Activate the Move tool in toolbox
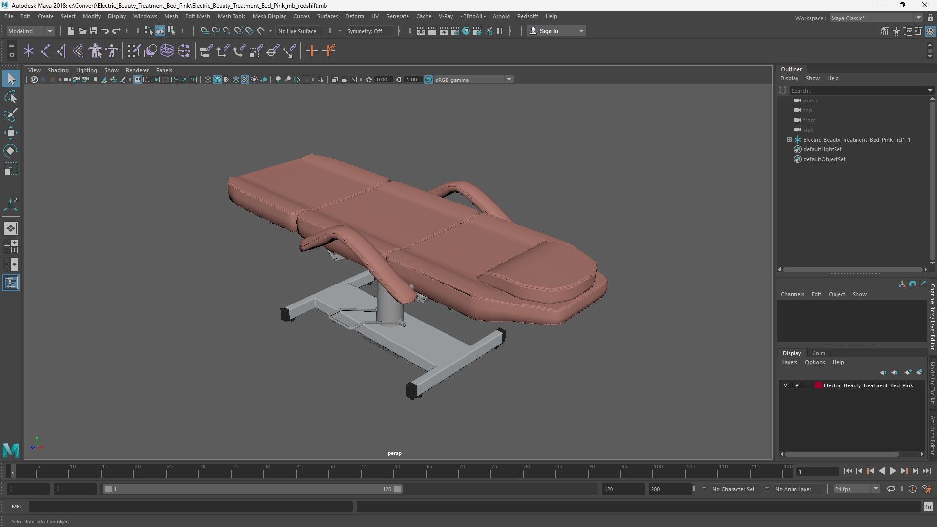 11,133
